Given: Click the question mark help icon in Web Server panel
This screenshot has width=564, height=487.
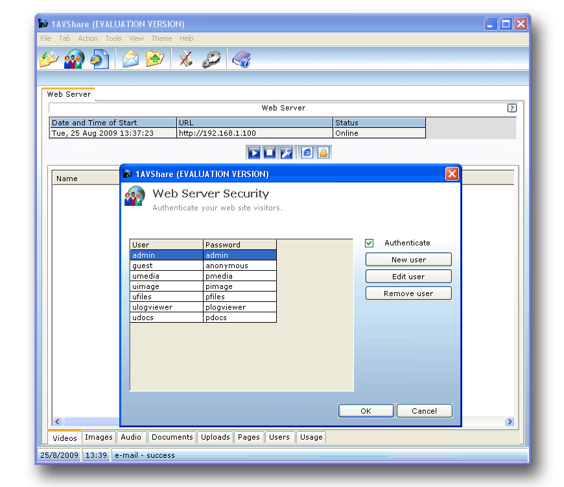Looking at the screenshot, I should [x=512, y=108].
